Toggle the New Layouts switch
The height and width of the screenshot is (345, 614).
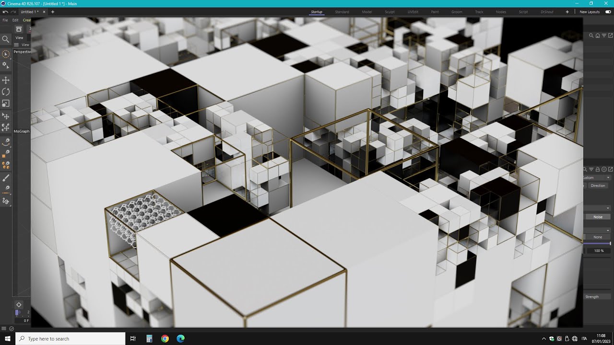click(608, 12)
